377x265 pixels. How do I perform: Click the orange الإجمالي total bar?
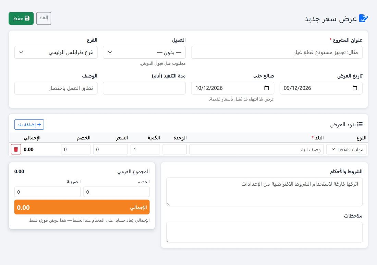[x=82, y=207]
